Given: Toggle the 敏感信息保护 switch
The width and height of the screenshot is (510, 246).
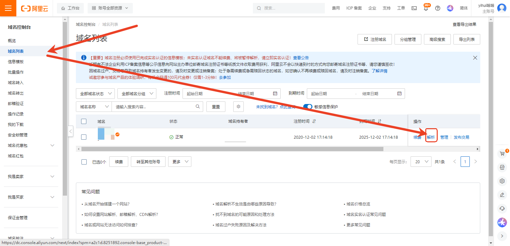Looking at the screenshot, I should click(x=308, y=107).
